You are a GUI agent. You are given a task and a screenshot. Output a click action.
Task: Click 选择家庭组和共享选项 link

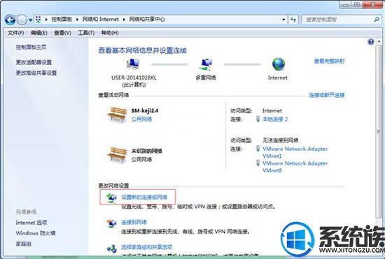click(x=146, y=247)
